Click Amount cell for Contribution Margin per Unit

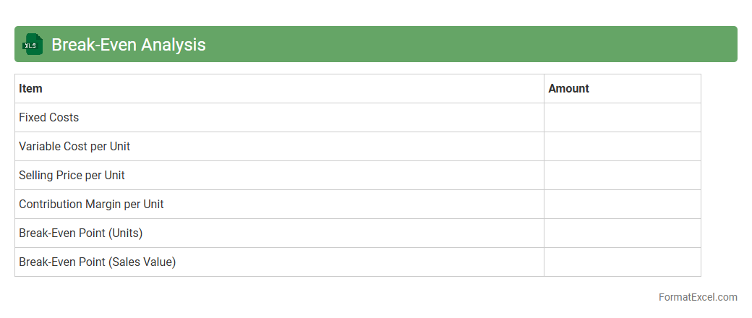pyautogui.click(x=622, y=205)
